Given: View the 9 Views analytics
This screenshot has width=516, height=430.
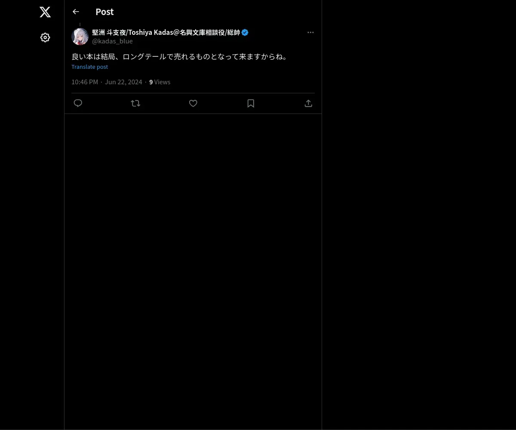Looking at the screenshot, I should point(160,82).
